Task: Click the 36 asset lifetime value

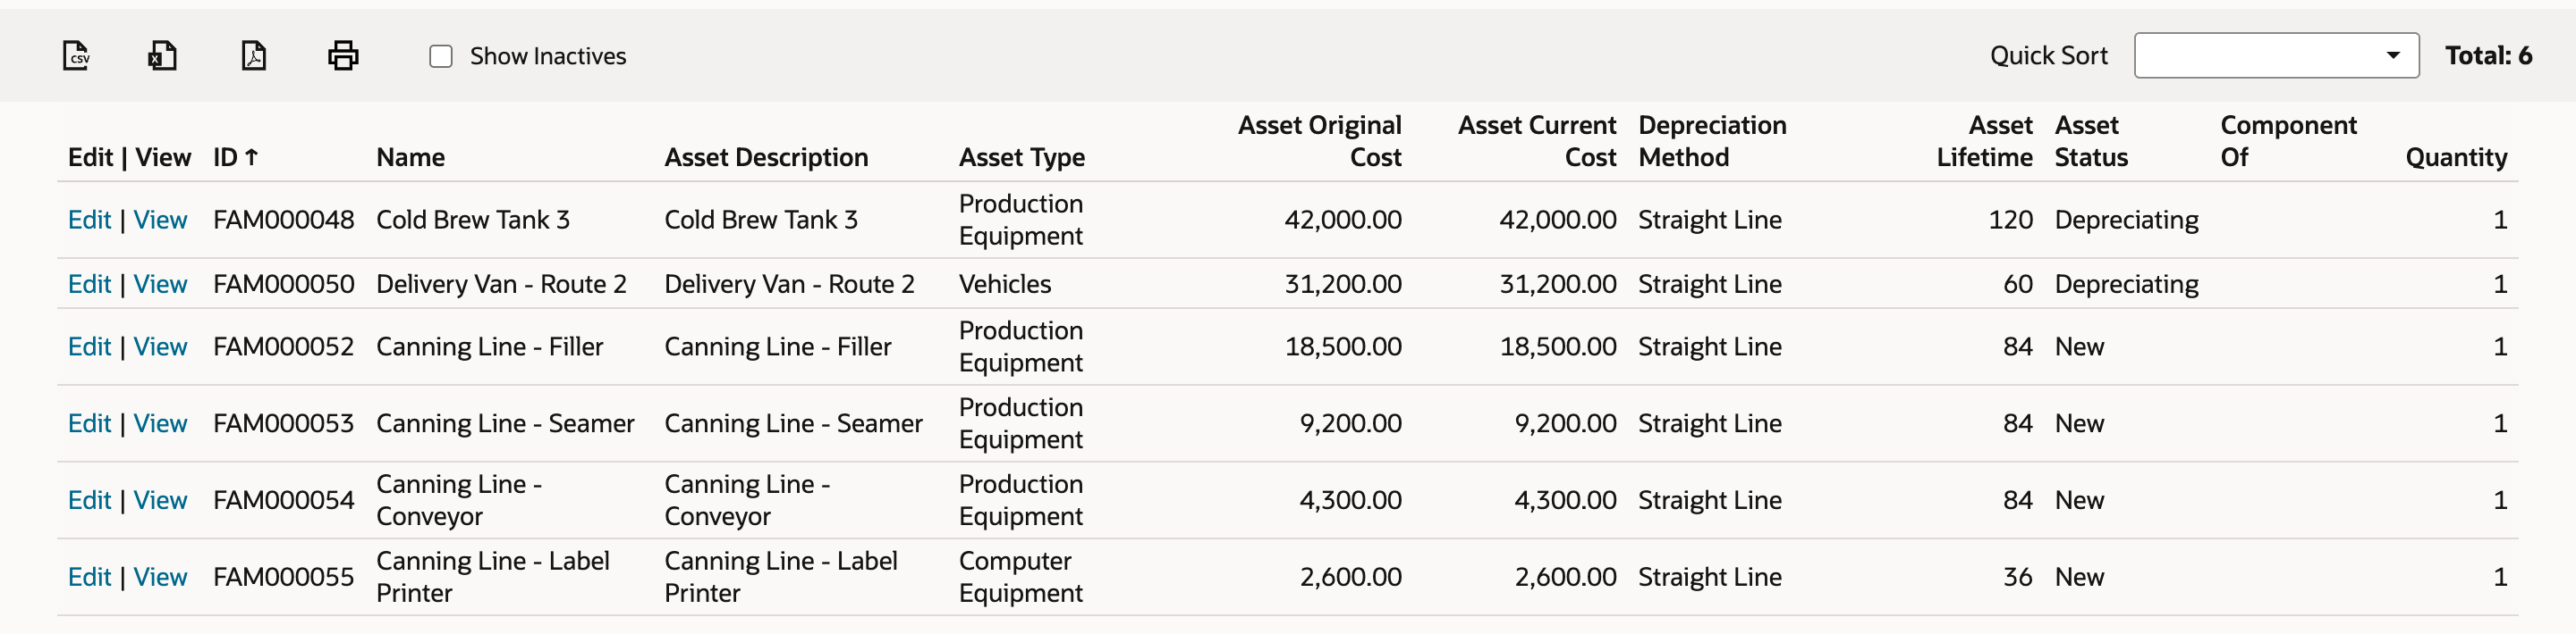Action: coord(2018,577)
